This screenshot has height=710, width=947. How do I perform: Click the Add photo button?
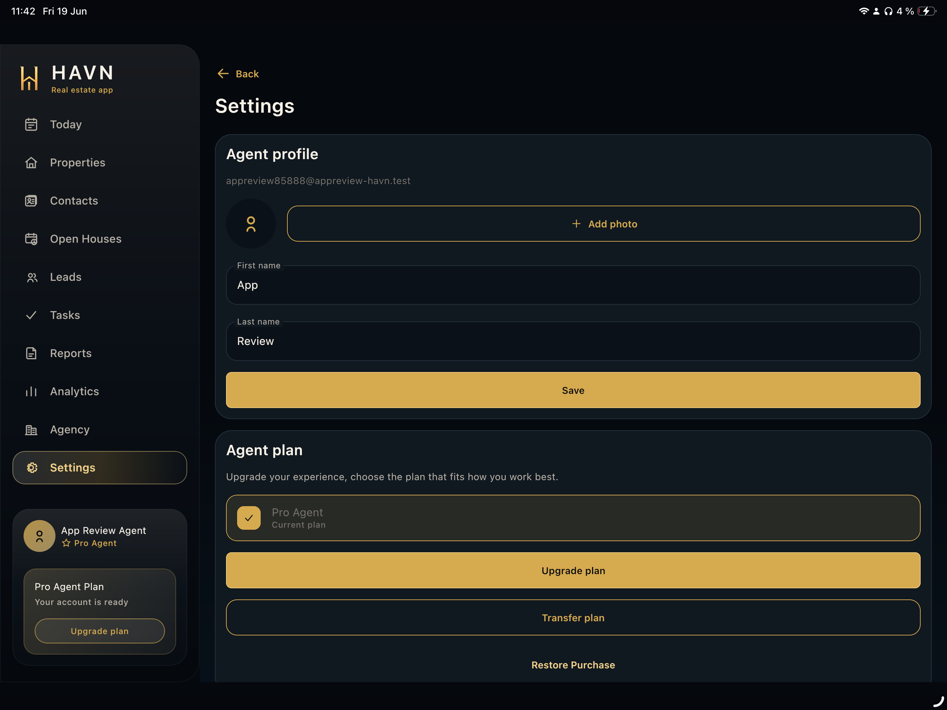[603, 224]
